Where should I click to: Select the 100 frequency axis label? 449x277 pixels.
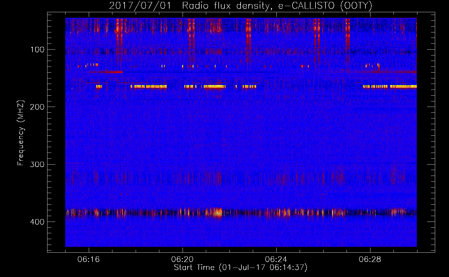pyautogui.click(x=37, y=50)
